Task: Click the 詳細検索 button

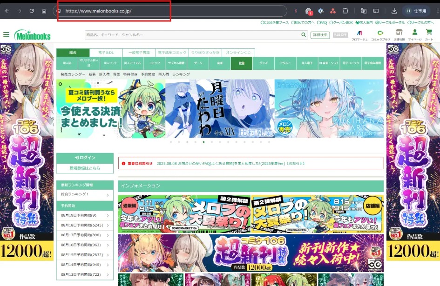Action: pyautogui.click(x=320, y=35)
